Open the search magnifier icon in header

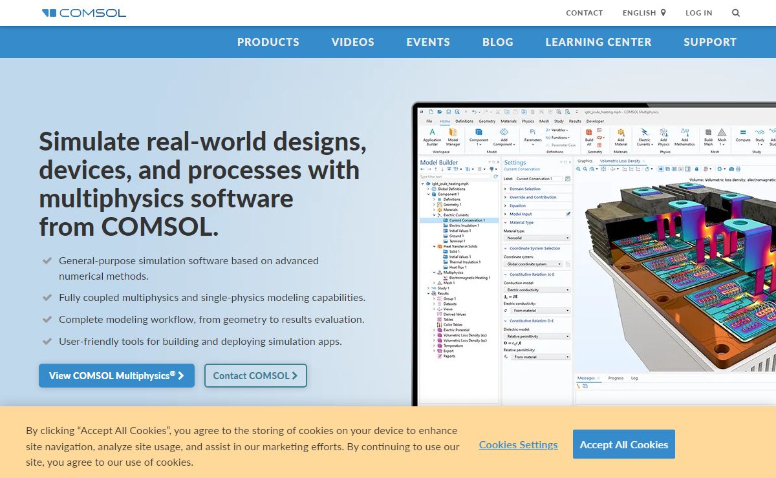[736, 13]
